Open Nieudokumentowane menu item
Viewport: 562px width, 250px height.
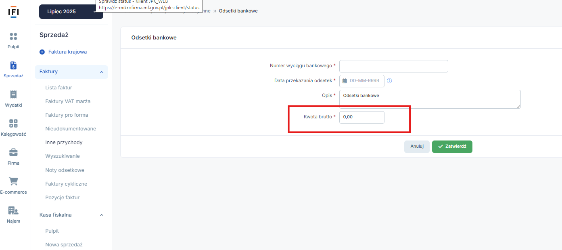(x=71, y=129)
